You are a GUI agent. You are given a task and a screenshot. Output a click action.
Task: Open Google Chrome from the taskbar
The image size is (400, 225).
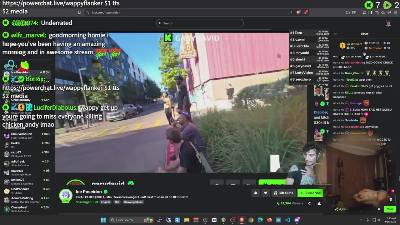251,220
